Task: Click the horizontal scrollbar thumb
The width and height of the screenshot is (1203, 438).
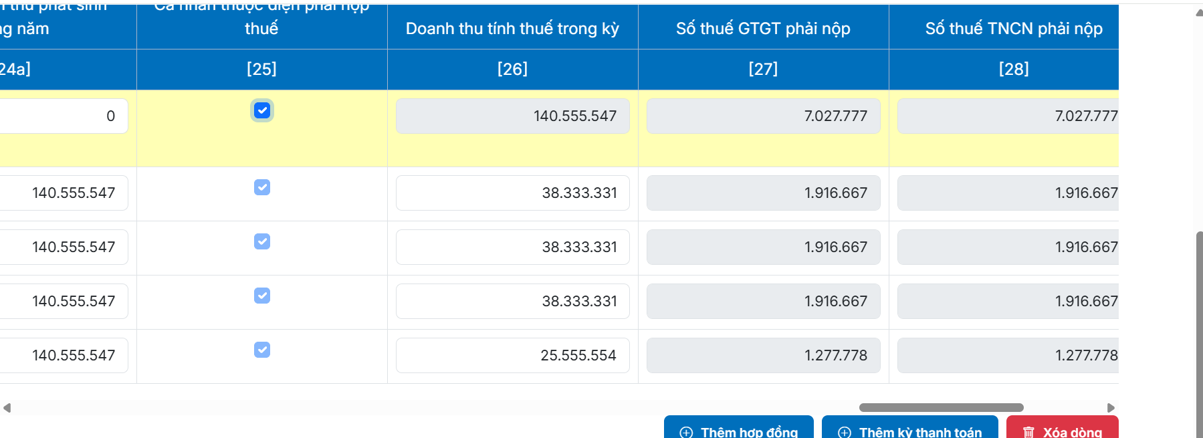Action: (x=941, y=408)
